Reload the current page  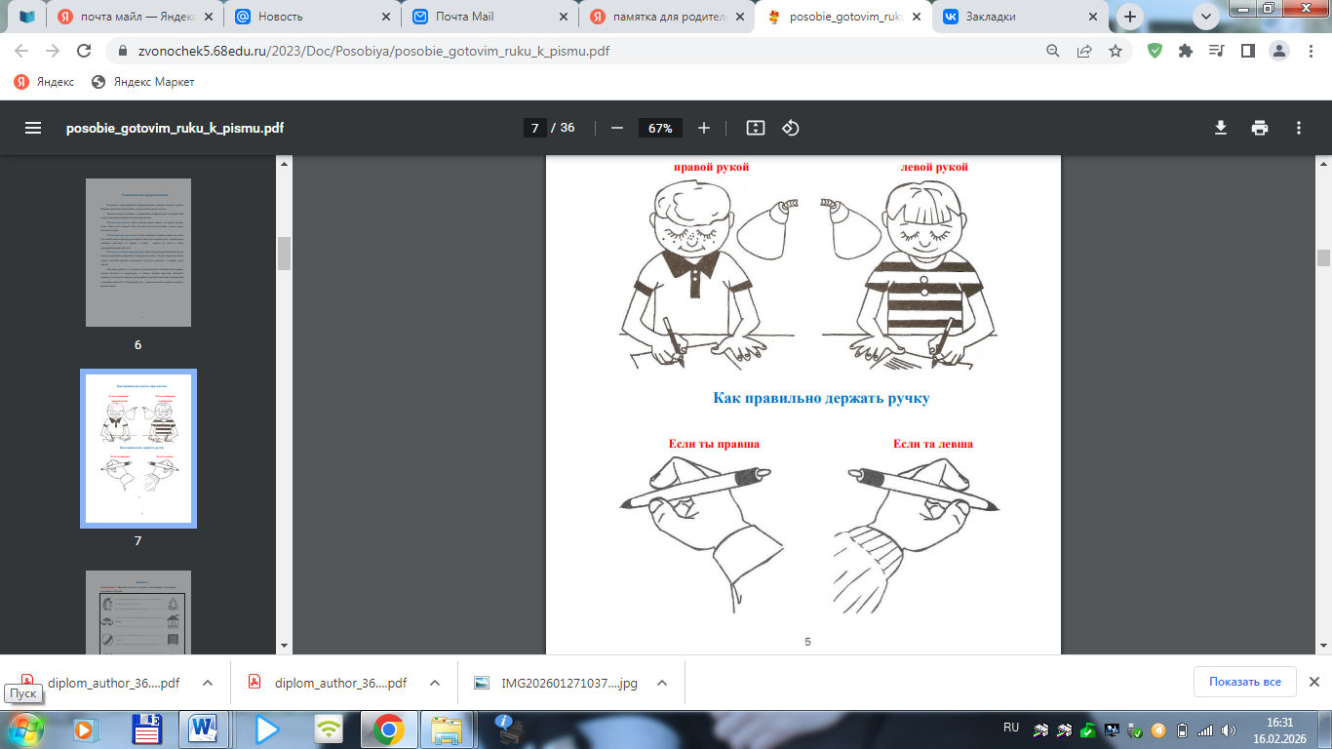(x=84, y=52)
